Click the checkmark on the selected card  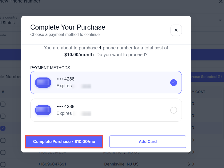click(174, 82)
